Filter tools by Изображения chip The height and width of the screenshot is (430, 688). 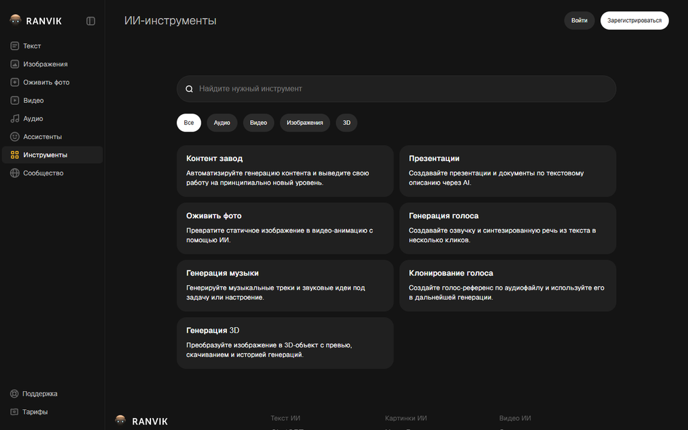coord(305,123)
